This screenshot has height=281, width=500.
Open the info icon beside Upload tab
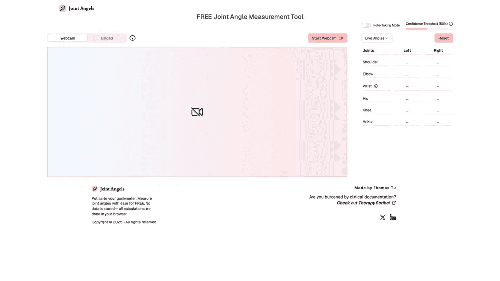pos(133,38)
